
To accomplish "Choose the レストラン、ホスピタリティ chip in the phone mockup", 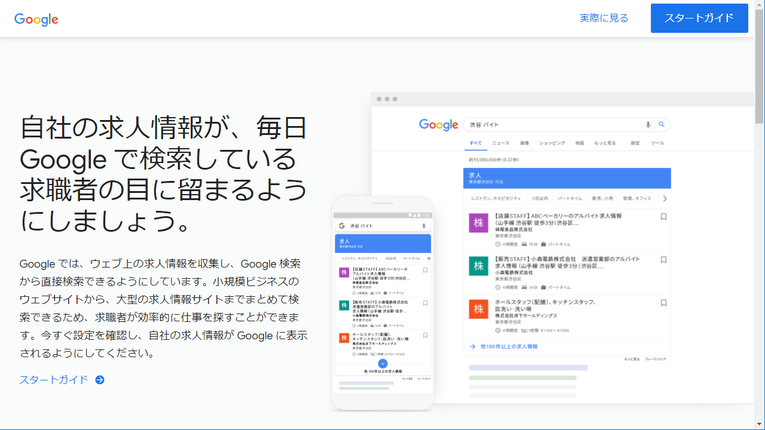I will pos(359,259).
